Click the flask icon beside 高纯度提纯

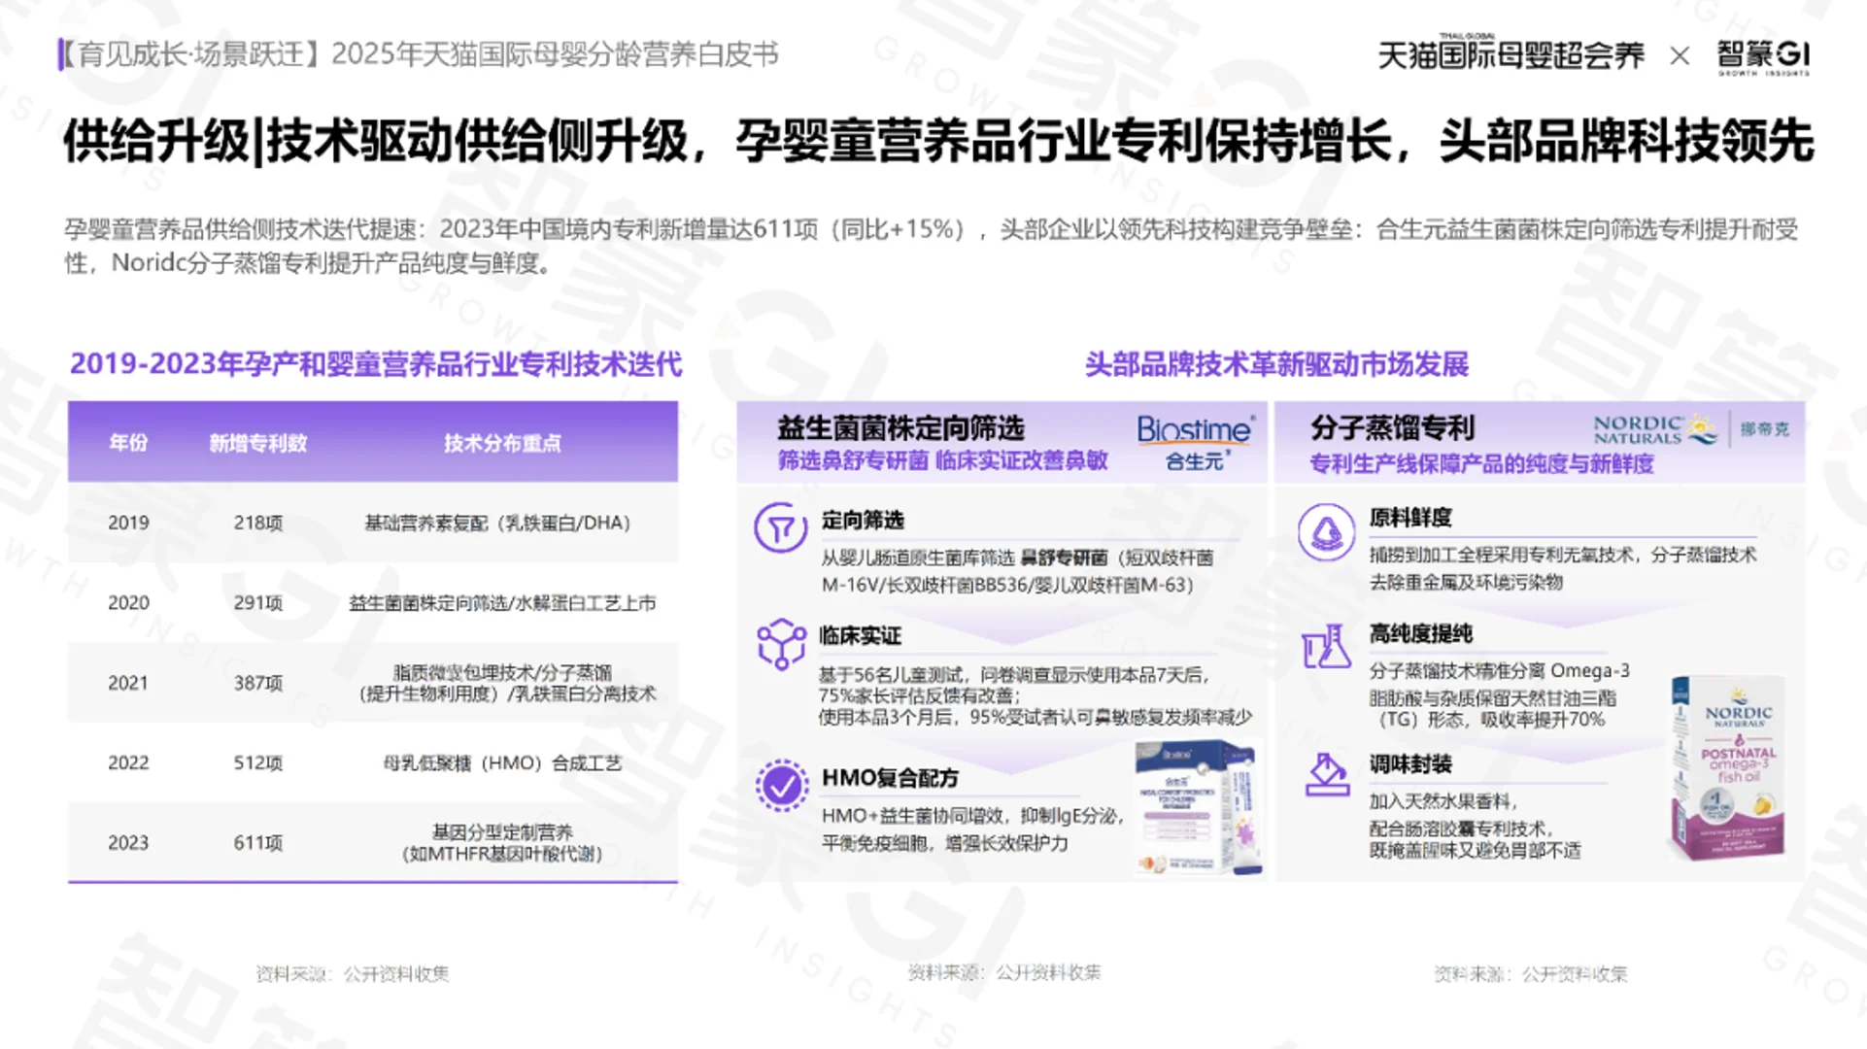coord(1326,646)
